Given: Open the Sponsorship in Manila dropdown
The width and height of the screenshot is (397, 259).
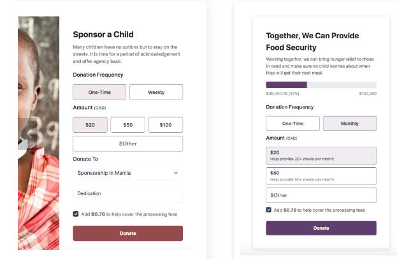Looking at the screenshot, I should 127,173.
